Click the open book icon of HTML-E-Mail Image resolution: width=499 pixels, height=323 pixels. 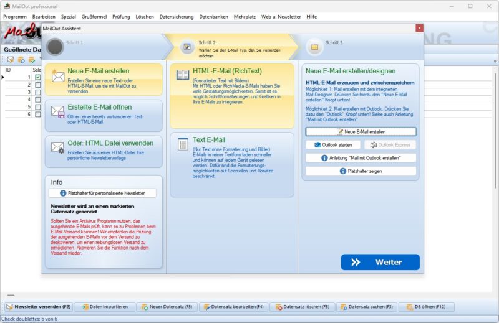tap(183, 75)
